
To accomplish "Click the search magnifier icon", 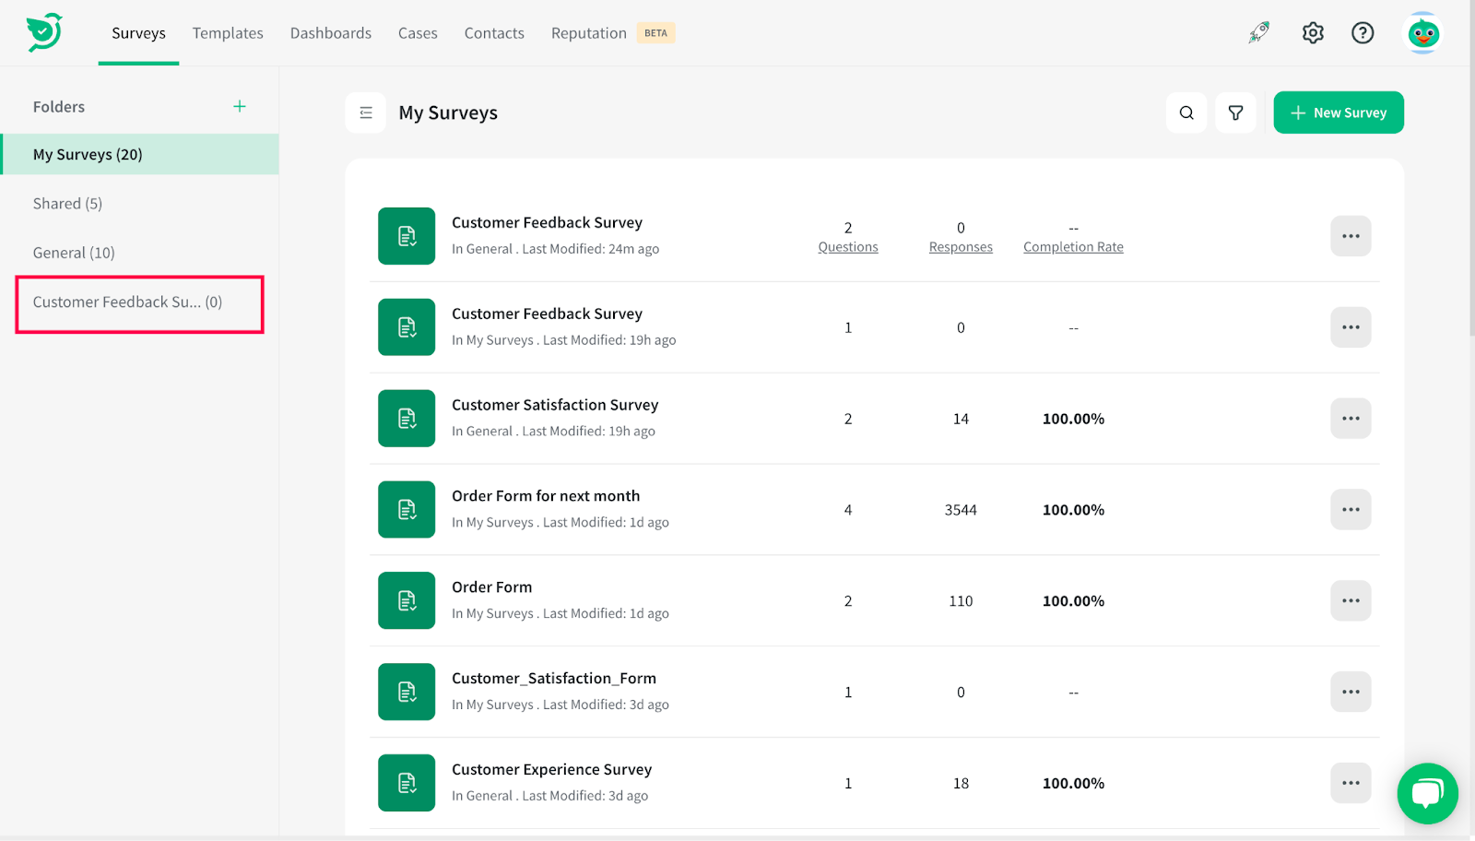I will point(1186,113).
